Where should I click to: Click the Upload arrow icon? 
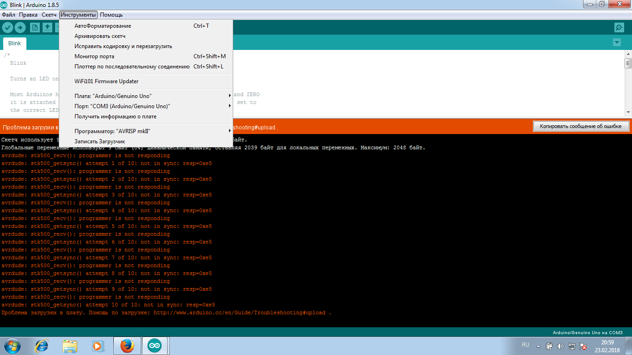[x=20, y=27]
